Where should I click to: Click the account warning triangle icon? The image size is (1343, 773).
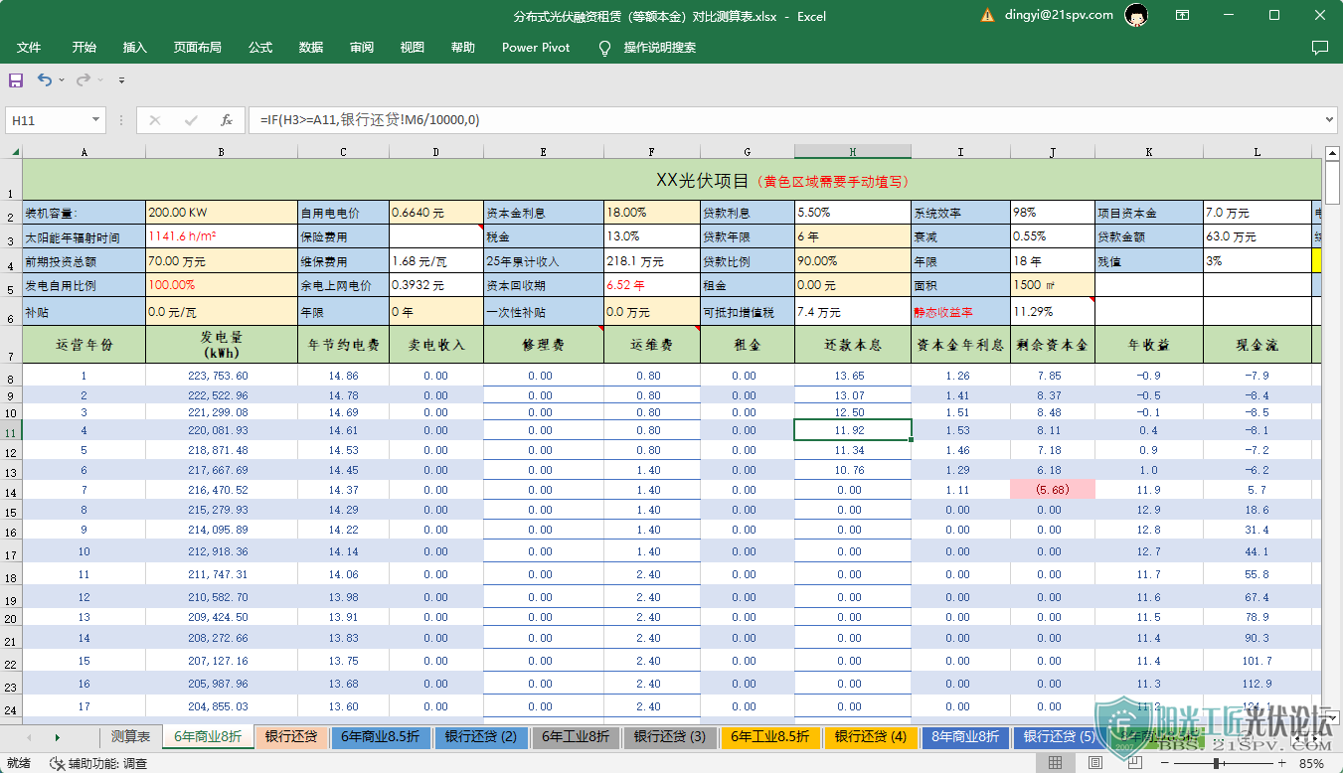987,16
